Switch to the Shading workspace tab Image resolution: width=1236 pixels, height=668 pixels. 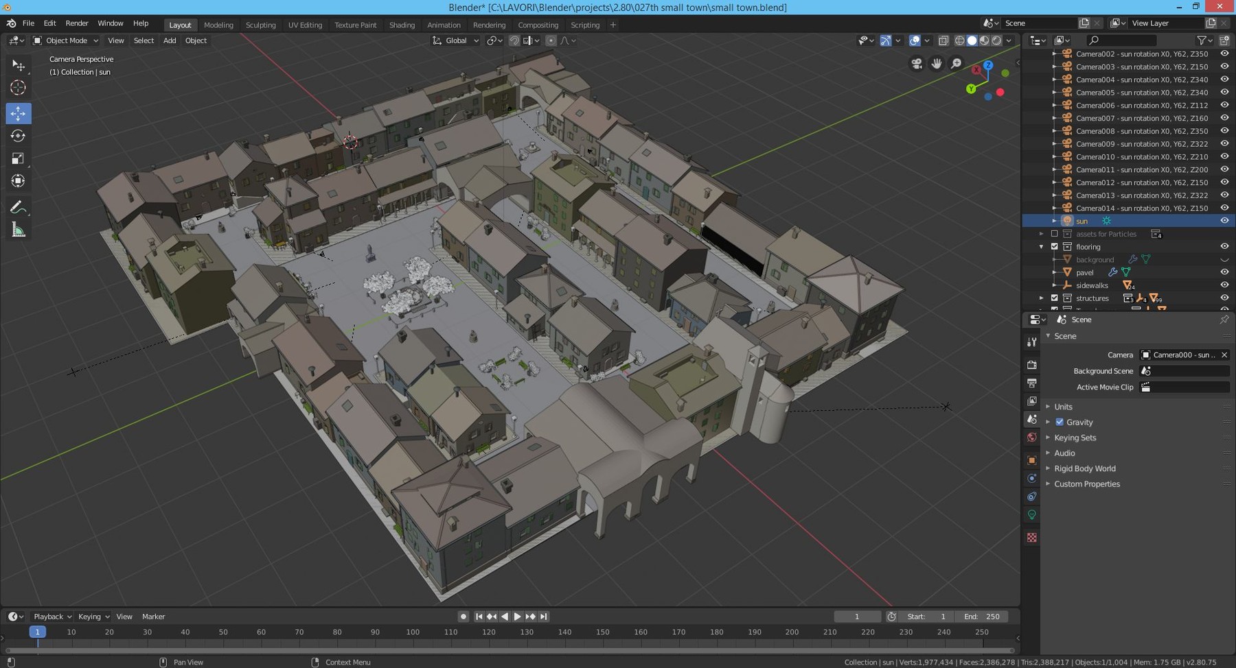402,25
